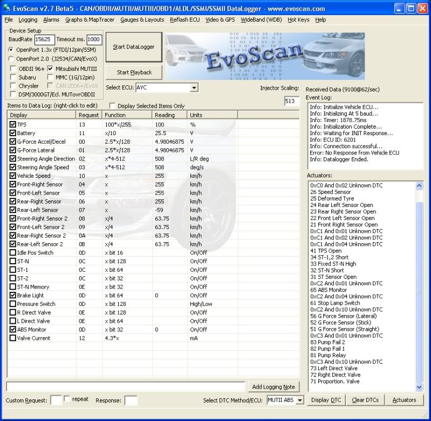The image size is (431, 421).
Task: Open Gauges & Layouts menu
Action: (x=142, y=19)
